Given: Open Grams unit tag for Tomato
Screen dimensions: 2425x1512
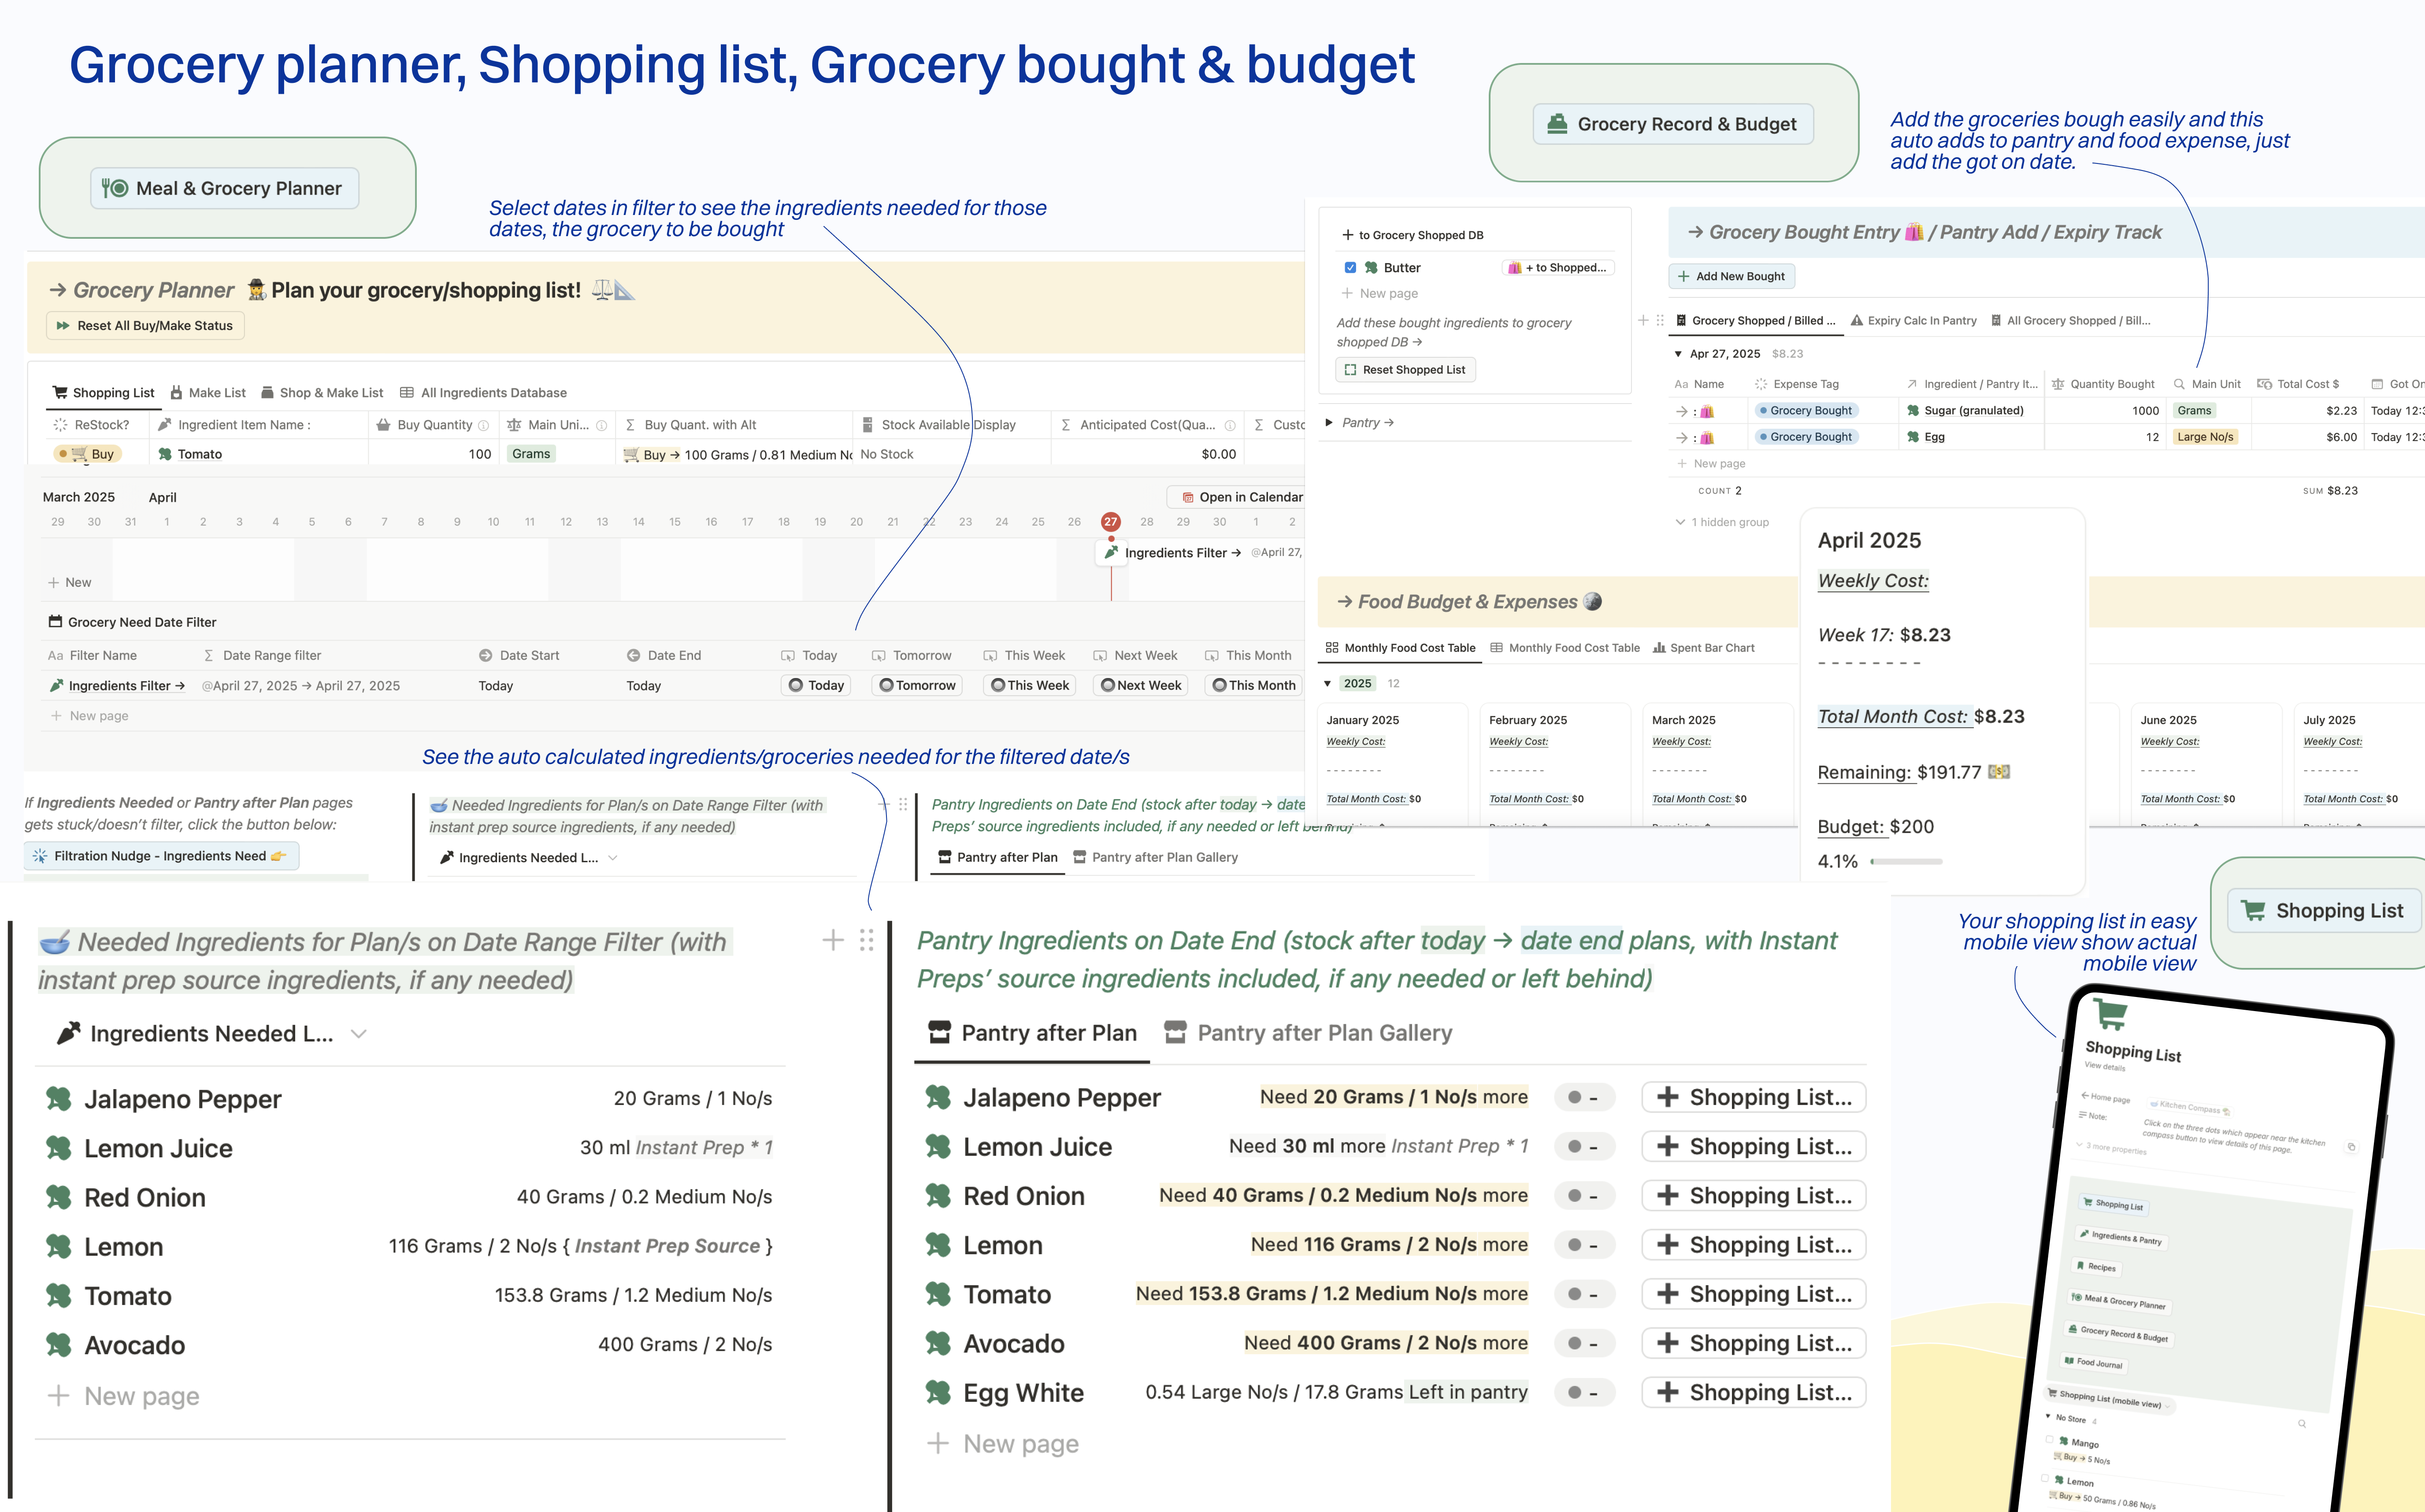Looking at the screenshot, I should 531,454.
